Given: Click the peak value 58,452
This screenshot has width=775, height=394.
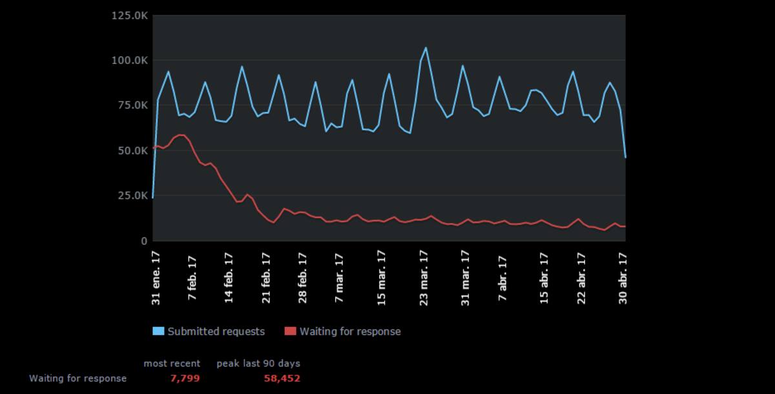Looking at the screenshot, I should pos(282,378).
